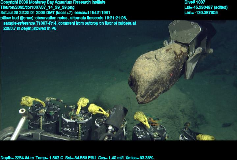Click the rock sample held by the manipulator
Image resolution: width=237 pixels, height=160 pixels.
(x=156, y=74)
